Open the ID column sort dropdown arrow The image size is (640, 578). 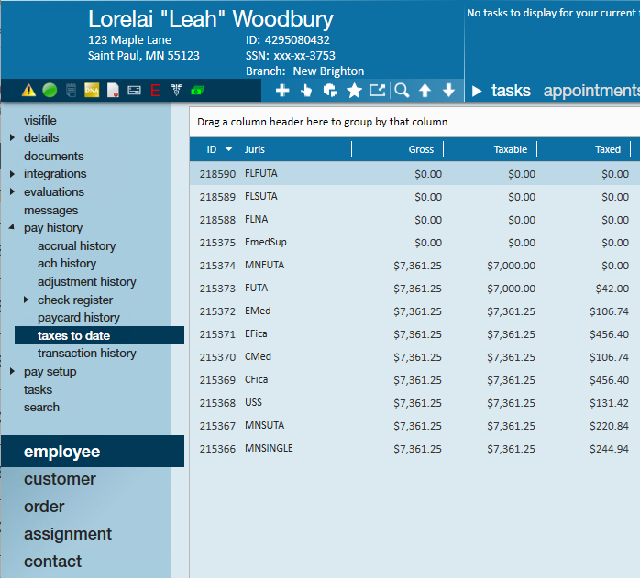click(x=229, y=149)
